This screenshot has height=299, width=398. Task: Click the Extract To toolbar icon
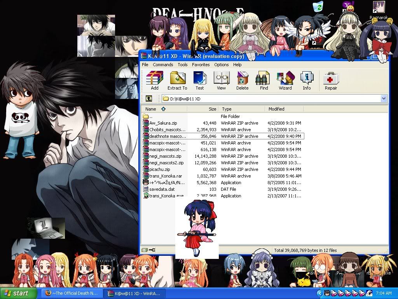(177, 81)
